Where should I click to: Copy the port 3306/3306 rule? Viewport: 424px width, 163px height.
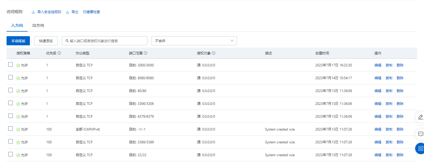coord(389,104)
